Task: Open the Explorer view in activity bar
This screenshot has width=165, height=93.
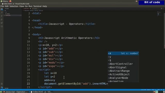Action: click(2, 9)
